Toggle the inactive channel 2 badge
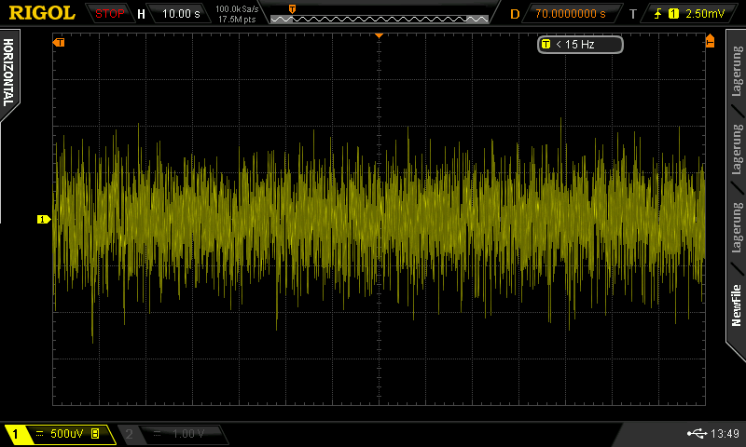Screen dimensions: 746x447 click(x=129, y=434)
